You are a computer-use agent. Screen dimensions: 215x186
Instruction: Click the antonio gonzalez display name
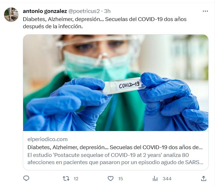point(45,11)
